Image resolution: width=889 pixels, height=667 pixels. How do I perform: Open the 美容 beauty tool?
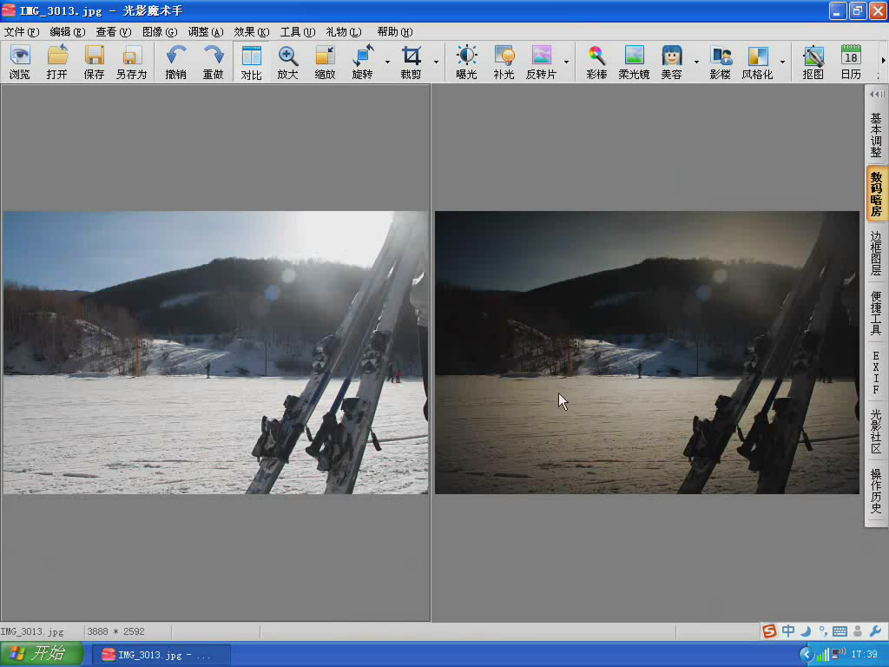[671, 62]
